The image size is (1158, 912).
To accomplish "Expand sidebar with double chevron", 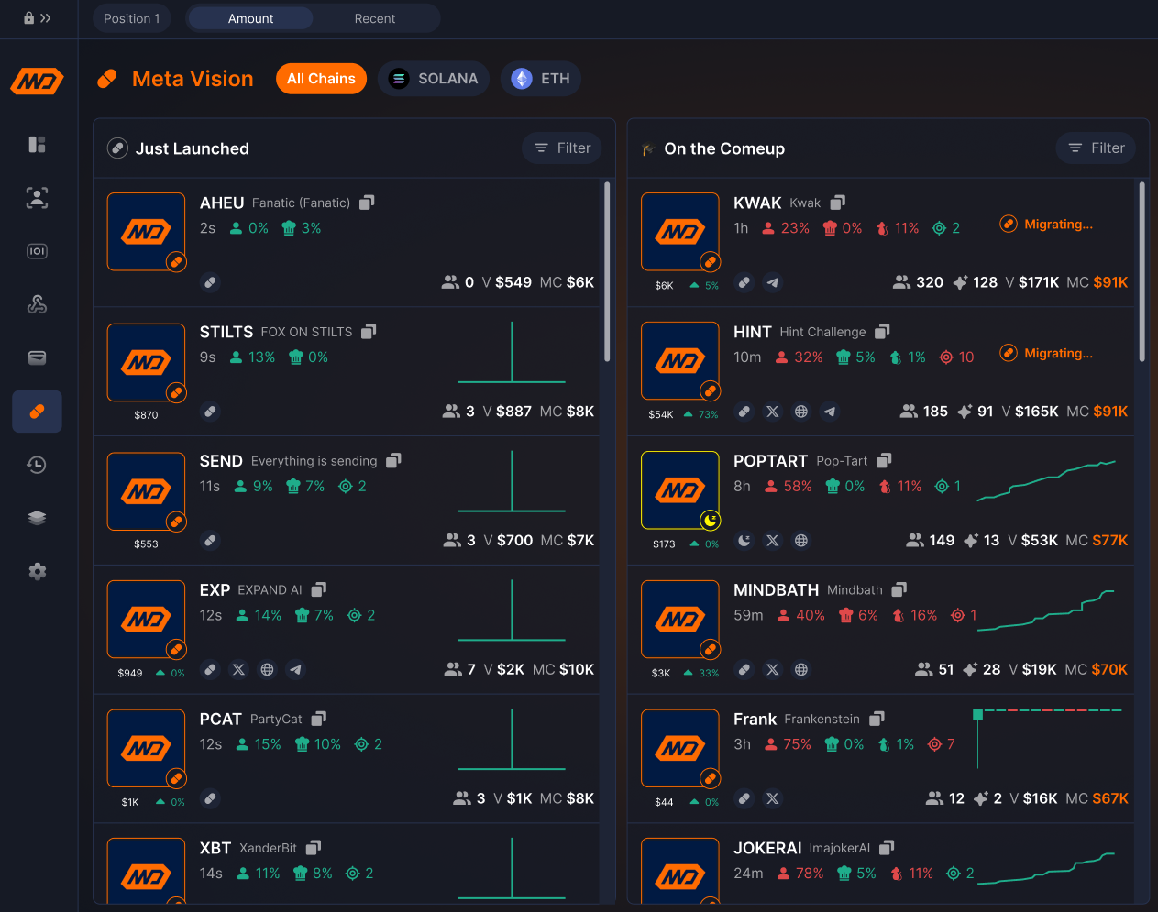I will pyautogui.click(x=46, y=18).
